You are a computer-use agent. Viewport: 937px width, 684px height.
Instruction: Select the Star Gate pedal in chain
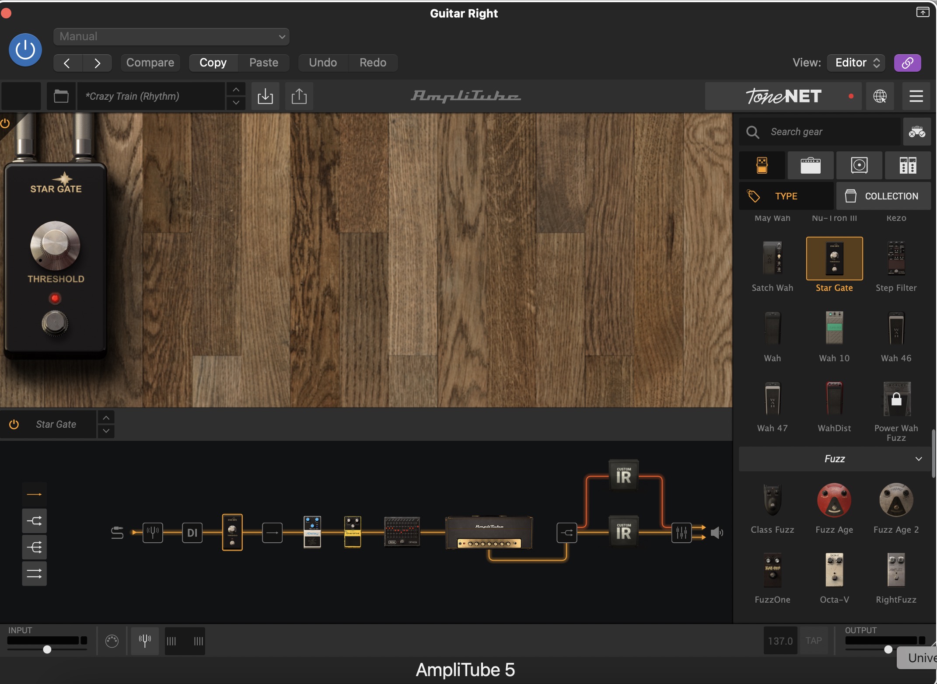pyautogui.click(x=232, y=532)
